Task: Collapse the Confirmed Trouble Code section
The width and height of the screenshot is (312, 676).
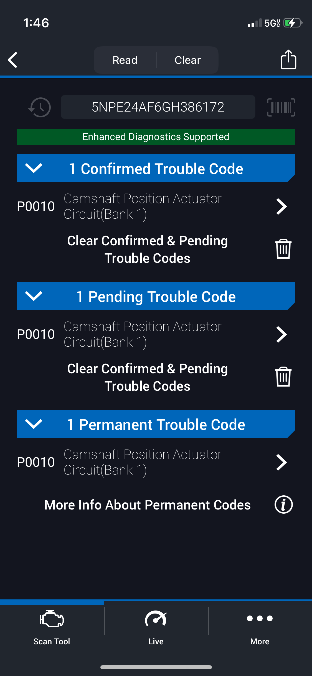Action: pyautogui.click(x=34, y=168)
